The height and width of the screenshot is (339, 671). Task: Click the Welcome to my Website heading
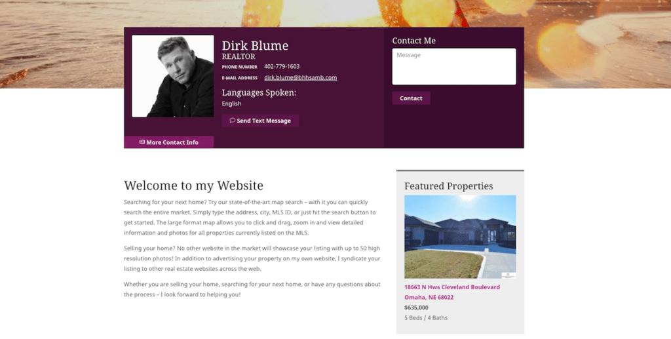click(x=193, y=186)
